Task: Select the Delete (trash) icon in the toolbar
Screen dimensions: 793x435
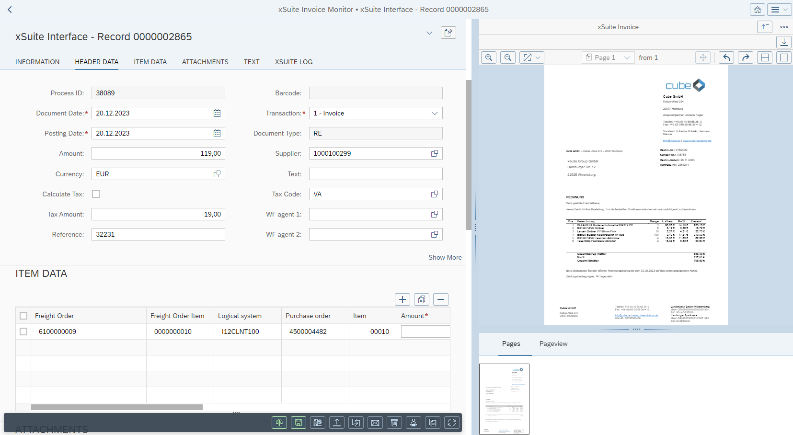Action: [394, 422]
